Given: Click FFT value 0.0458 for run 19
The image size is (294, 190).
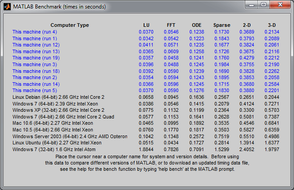Looking at the screenshot, I should click(x=171, y=58).
